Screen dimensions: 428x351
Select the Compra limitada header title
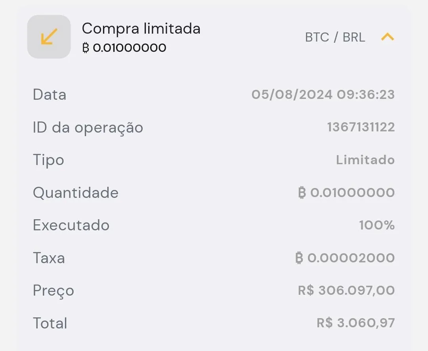[141, 29]
